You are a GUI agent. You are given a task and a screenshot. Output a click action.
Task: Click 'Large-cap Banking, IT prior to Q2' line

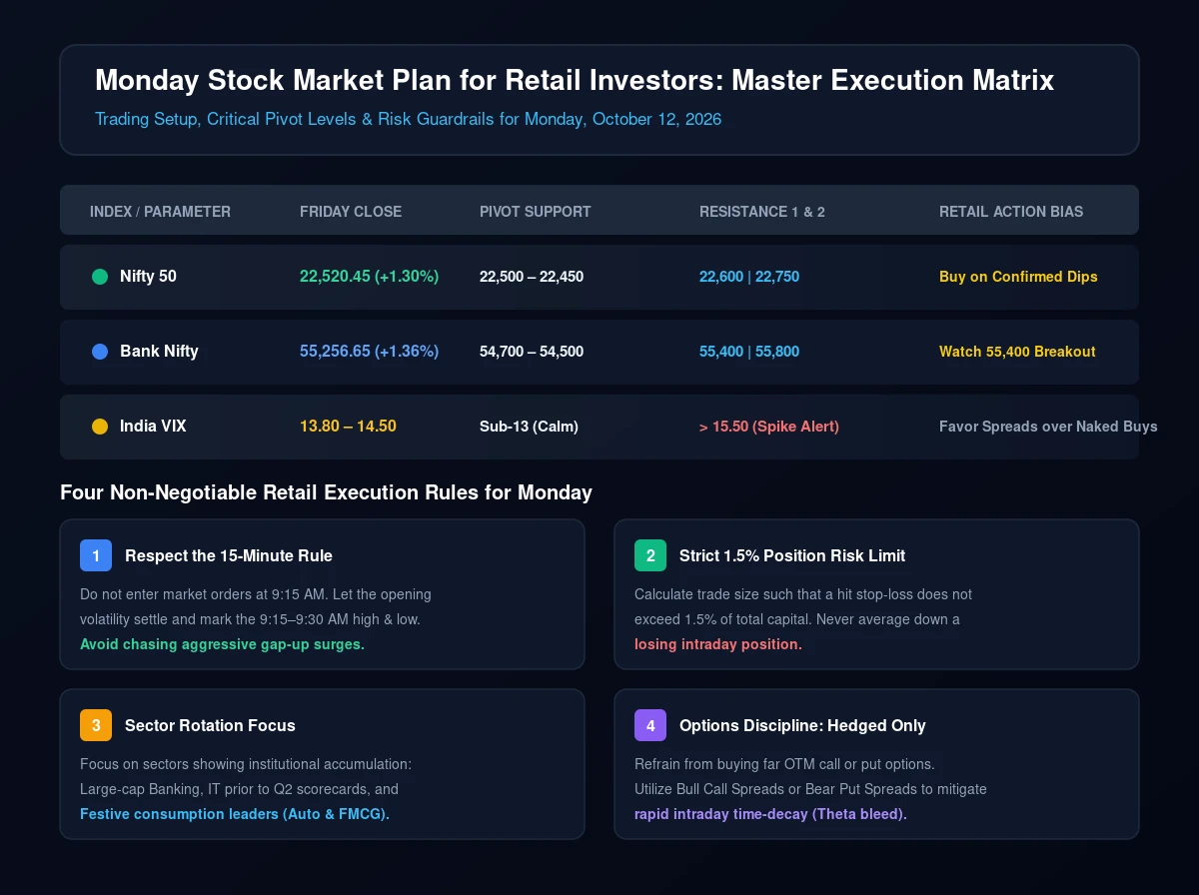tap(239, 789)
